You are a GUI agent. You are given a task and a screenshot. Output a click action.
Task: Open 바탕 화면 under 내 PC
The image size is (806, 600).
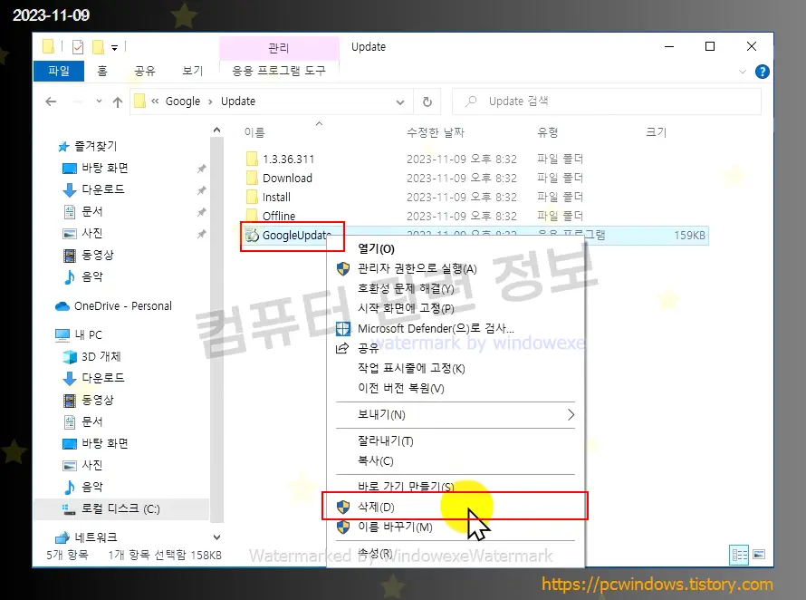click(x=105, y=443)
